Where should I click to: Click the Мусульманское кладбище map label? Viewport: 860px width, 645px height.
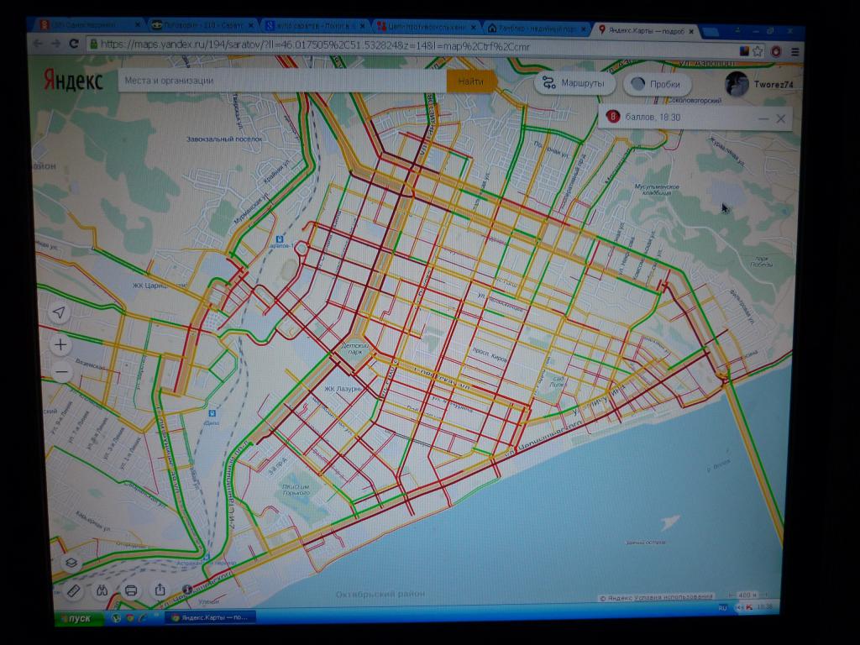(x=657, y=189)
